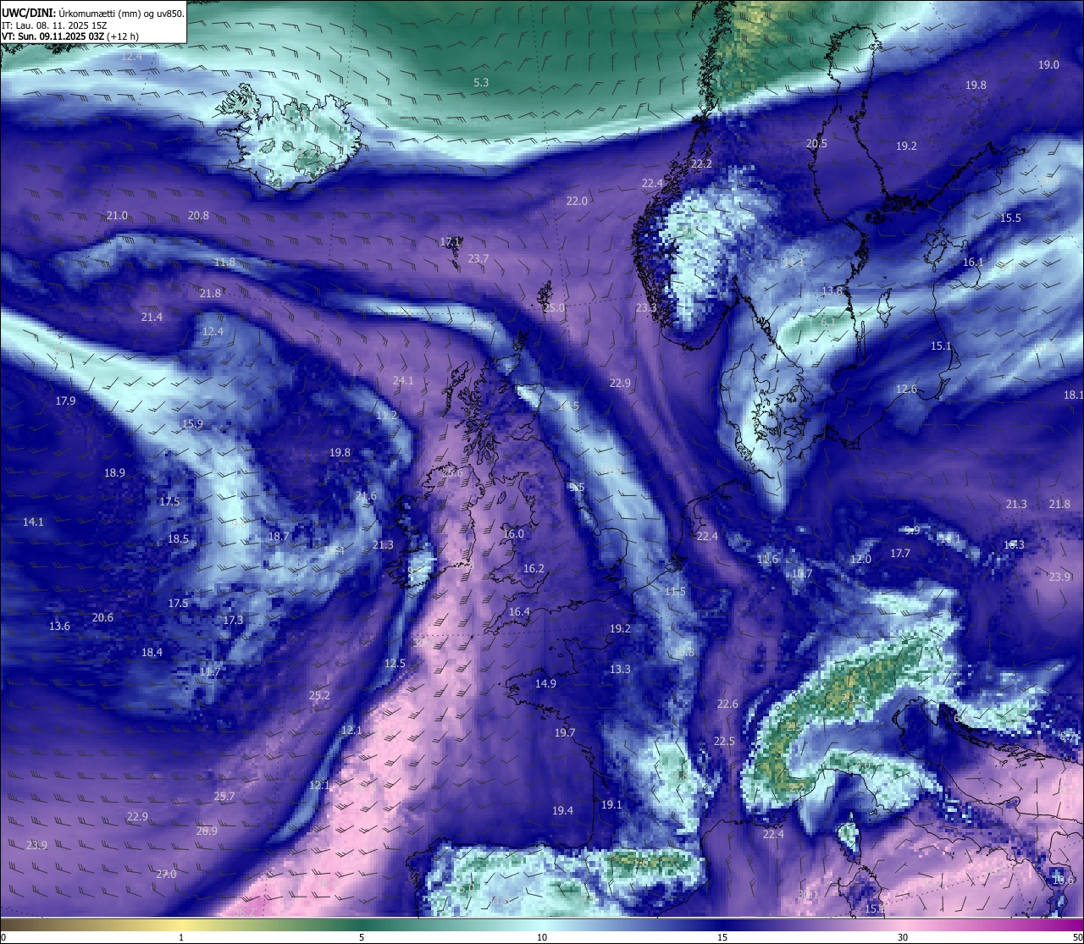Click the 17.9 value label

coord(65,400)
